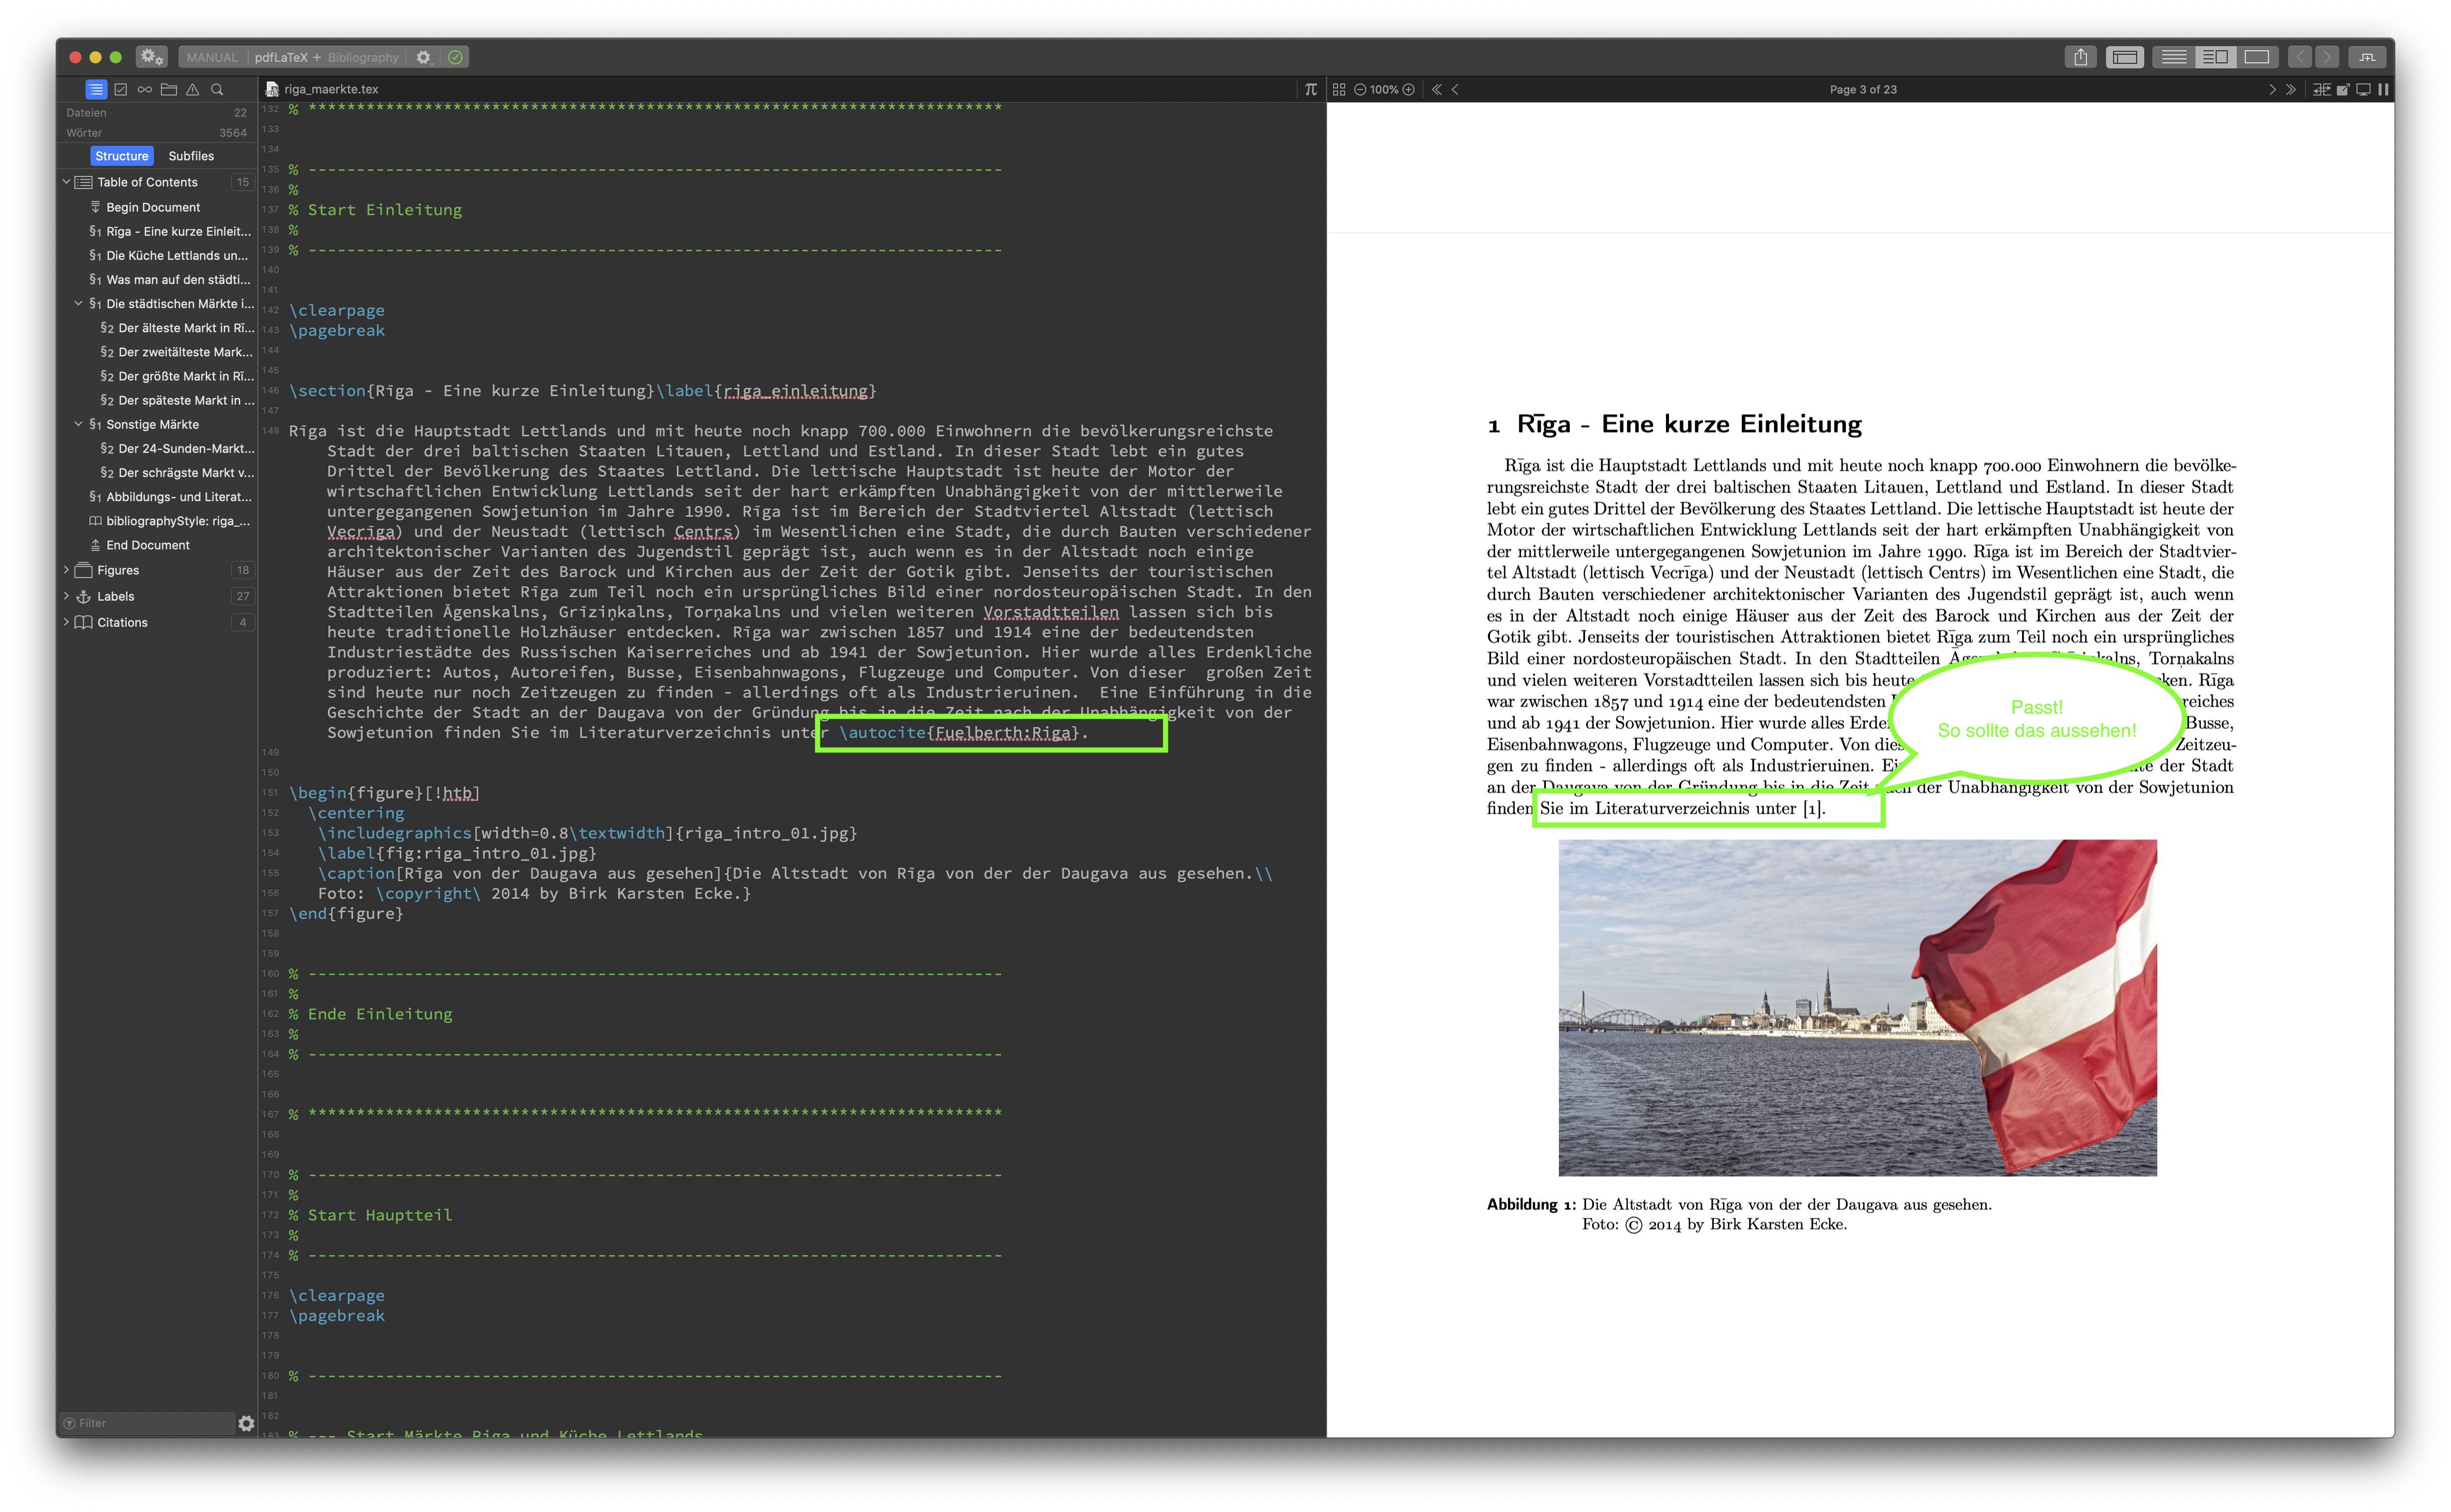The height and width of the screenshot is (1512, 2451).
Task: Select Der älteste Markt subsection
Action: tap(177, 328)
